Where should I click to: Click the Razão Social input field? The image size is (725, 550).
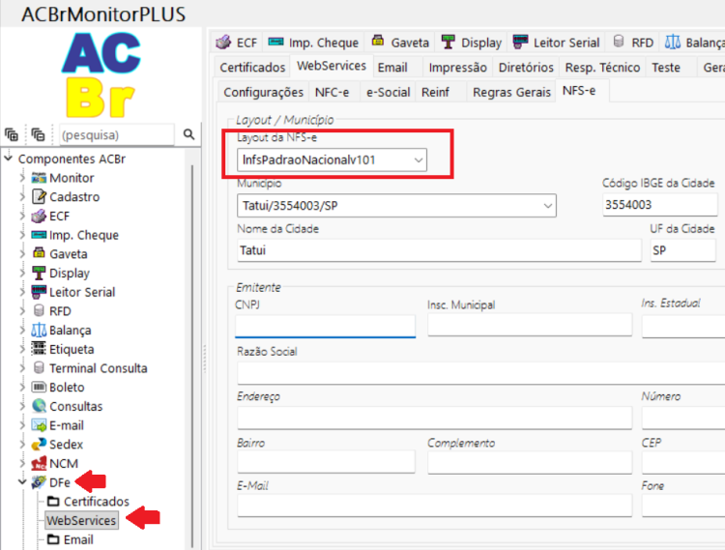pos(480,373)
